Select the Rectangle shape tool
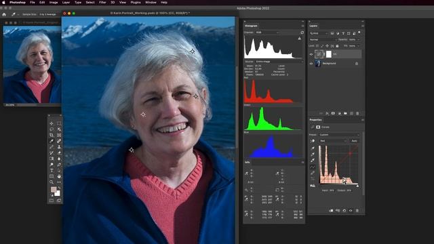This screenshot has width=434, height=244. click(52, 176)
